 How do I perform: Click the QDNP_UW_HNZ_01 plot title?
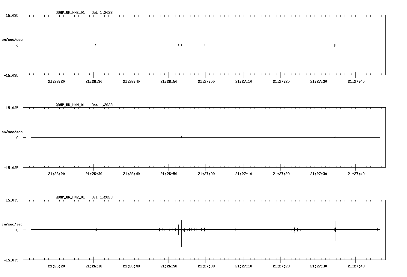(x=84, y=197)
